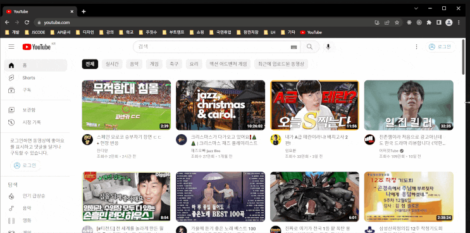Select the 최근에 업로드된 동영상 chip

281,64
